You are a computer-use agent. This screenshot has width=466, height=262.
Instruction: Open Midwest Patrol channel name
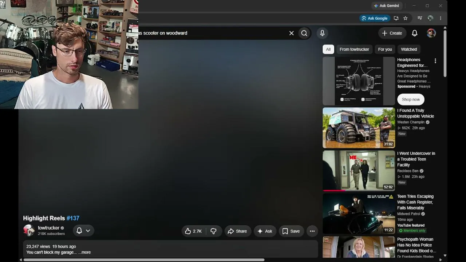408,214
